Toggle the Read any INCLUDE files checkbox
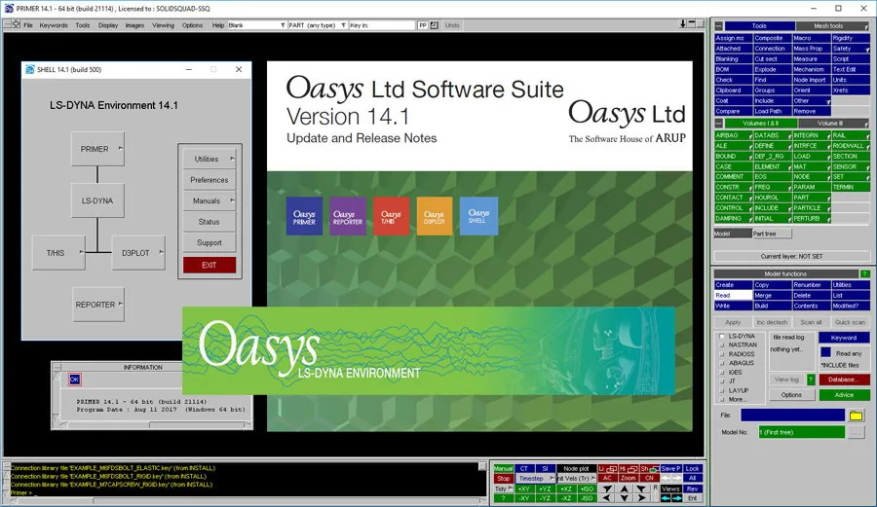This screenshot has width=877, height=507. 826,352
